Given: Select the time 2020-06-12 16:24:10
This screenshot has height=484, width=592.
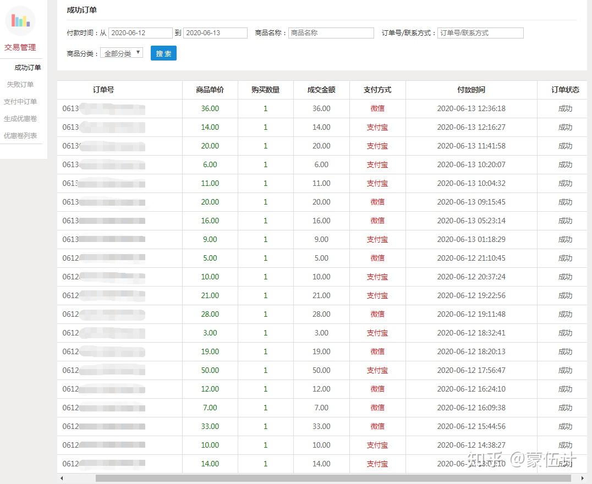Looking at the screenshot, I should [471, 389].
